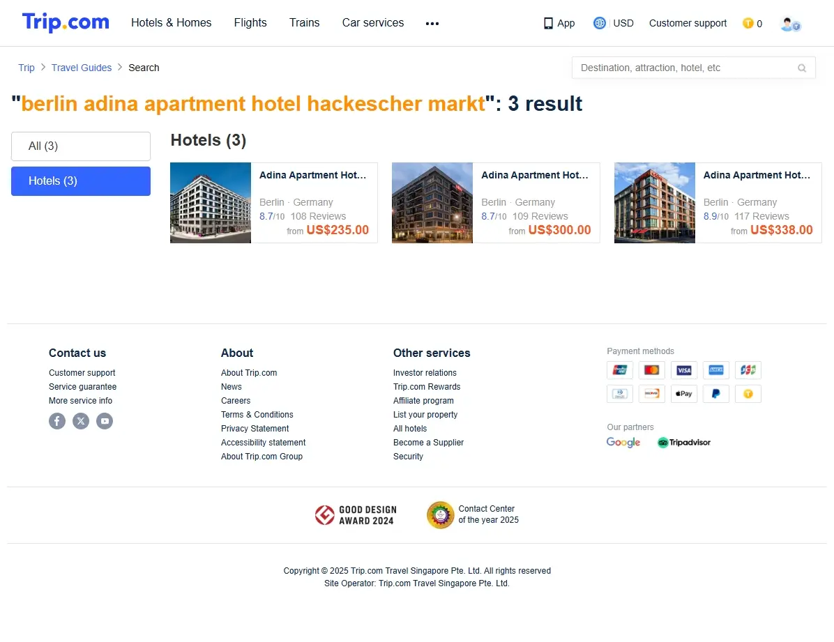Open hotel thumbnail priced US$300.00

432,203
